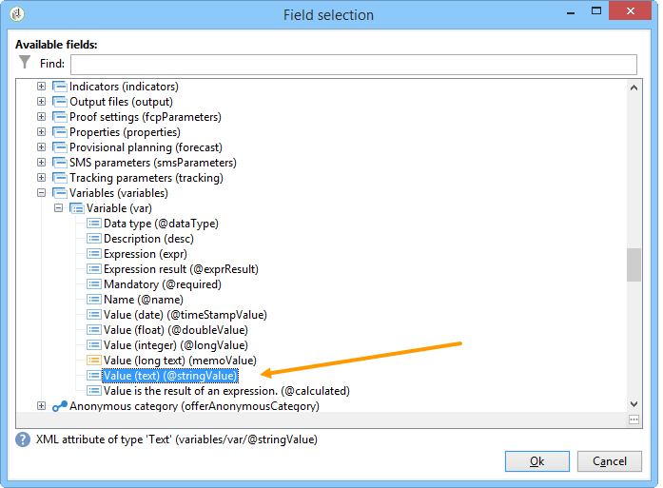This screenshot has height=488, width=663.
Task: Click the filter funnel icon beside Find
Action: click(25, 62)
